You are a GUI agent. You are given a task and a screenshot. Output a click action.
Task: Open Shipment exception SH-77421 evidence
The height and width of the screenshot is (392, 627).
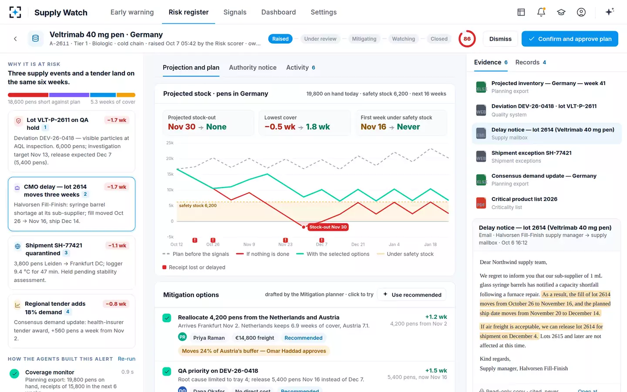[546, 157]
